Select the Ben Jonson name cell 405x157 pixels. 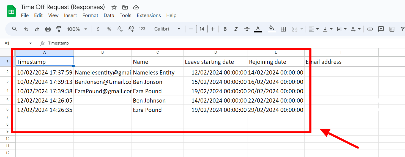(158, 82)
